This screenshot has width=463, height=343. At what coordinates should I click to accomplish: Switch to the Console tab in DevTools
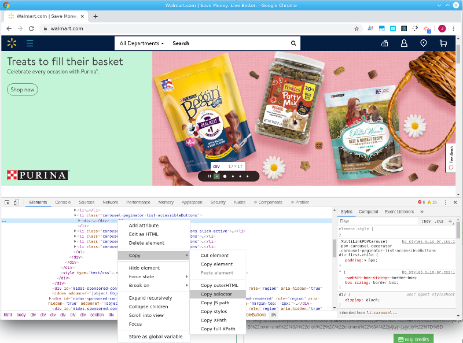click(x=63, y=202)
